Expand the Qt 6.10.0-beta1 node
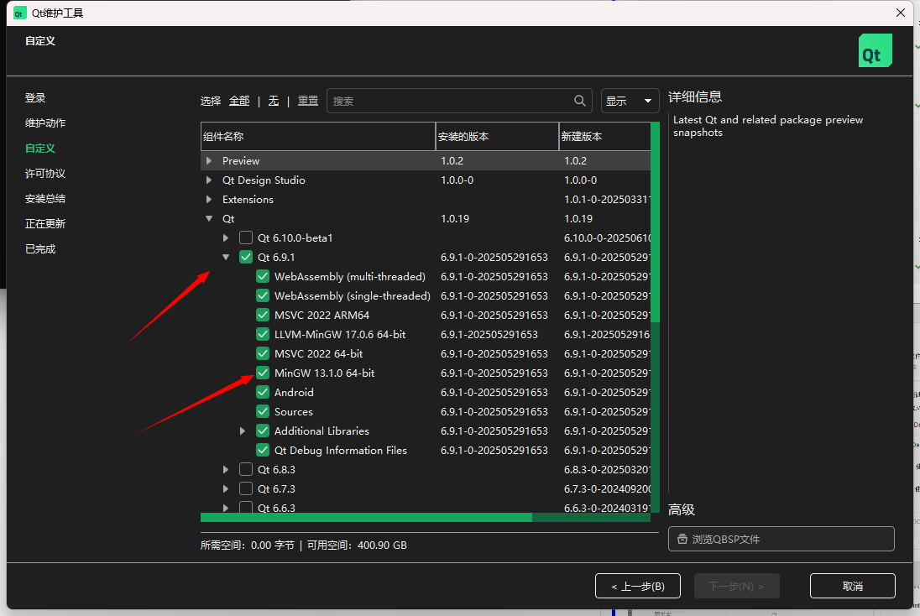This screenshot has height=616, width=920. 226,238
